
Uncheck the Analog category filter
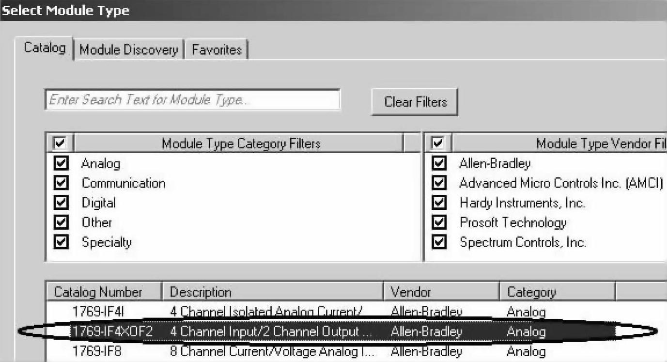(62, 163)
